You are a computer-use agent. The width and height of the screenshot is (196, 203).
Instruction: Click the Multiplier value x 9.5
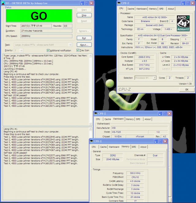[x=144, y=61]
